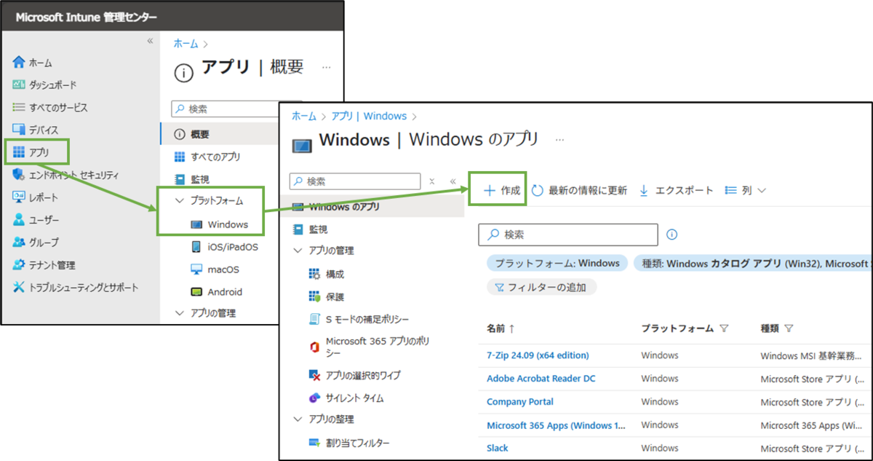This screenshot has width=873, height=461.
Task: Open グループ in the left navigation
Action: pos(36,243)
